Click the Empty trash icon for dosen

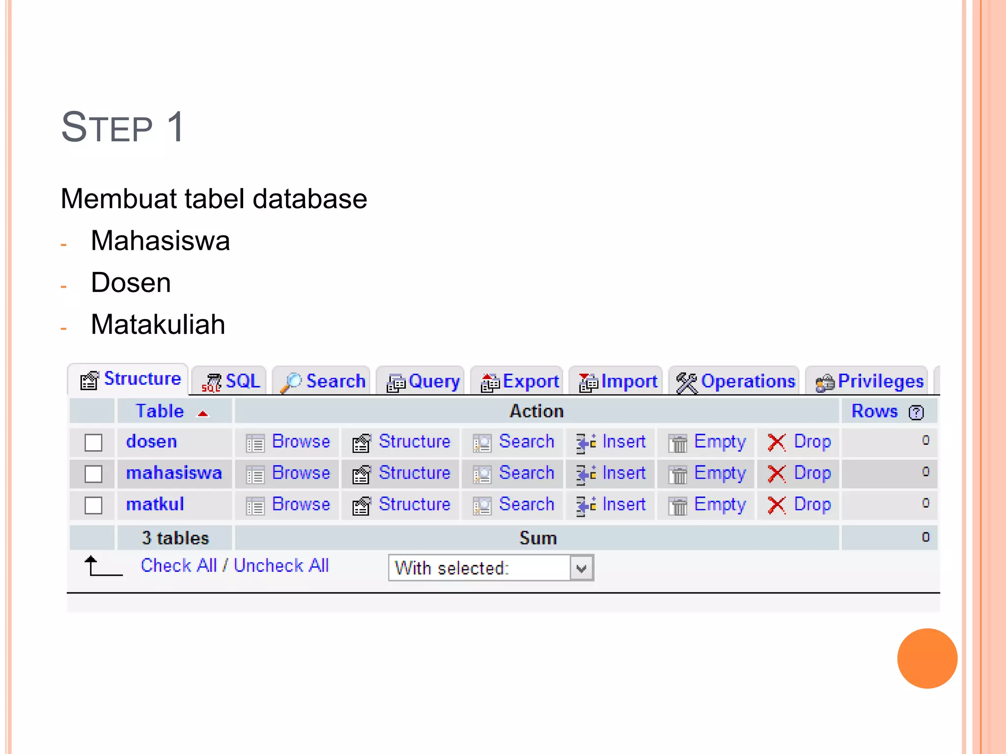click(678, 443)
